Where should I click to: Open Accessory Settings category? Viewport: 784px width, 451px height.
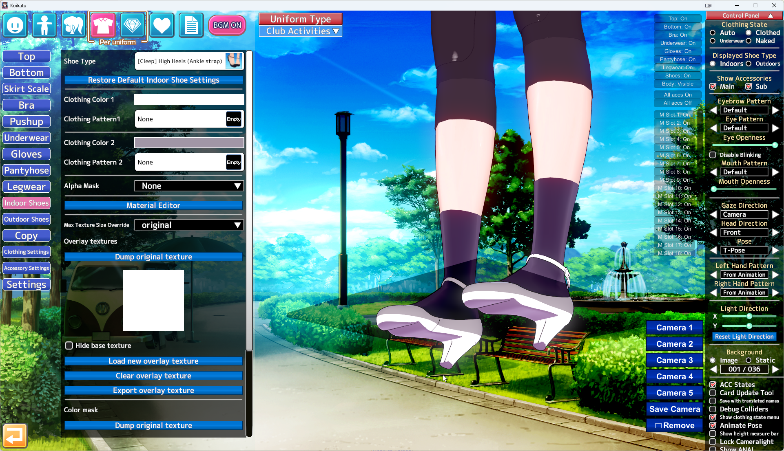click(27, 268)
